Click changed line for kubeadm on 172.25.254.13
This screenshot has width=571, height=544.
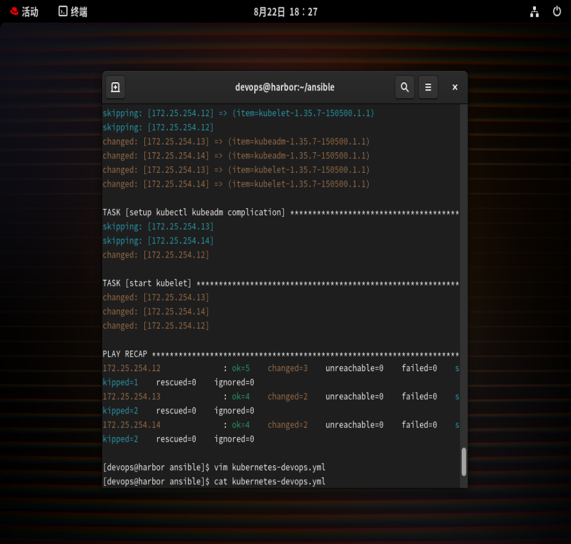pyautogui.click(x=236, y=141)
